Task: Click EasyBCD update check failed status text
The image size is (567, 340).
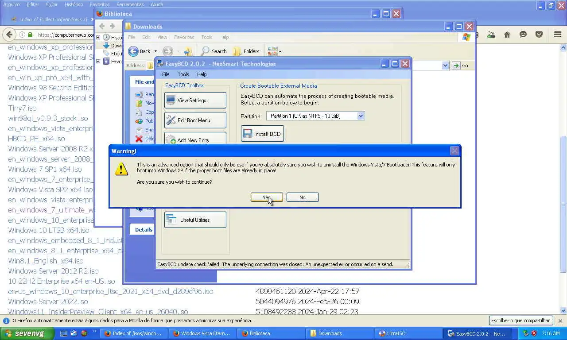Action: [275, 264]
